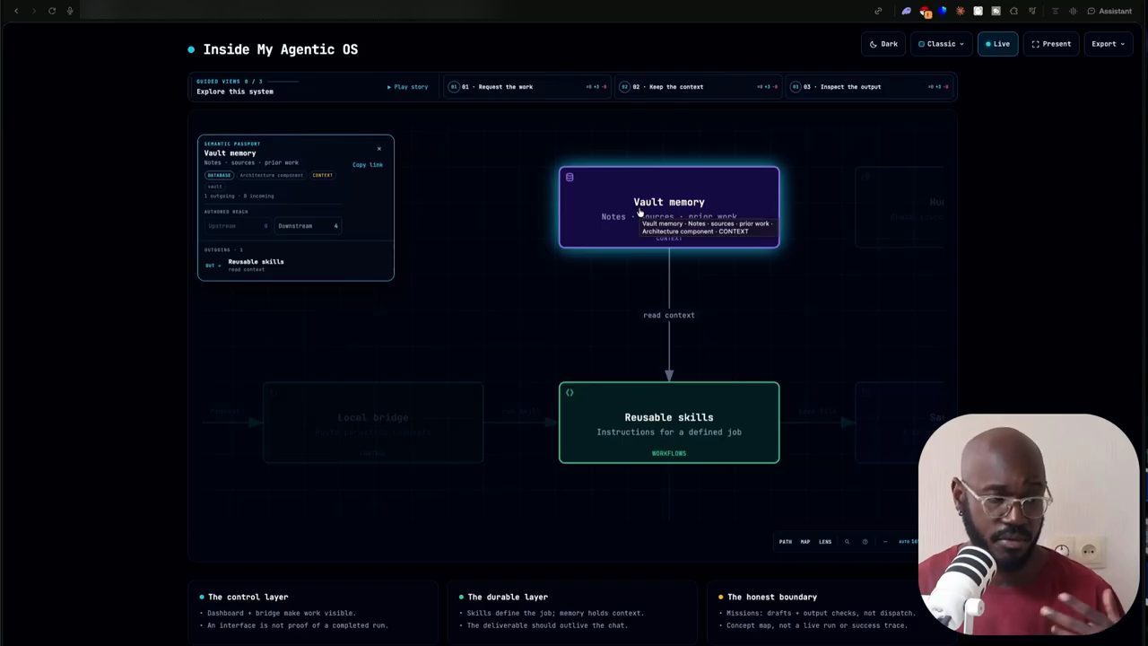Click the DATABASE tag chip
This screenshot has height=646, width=1148.
219,175
